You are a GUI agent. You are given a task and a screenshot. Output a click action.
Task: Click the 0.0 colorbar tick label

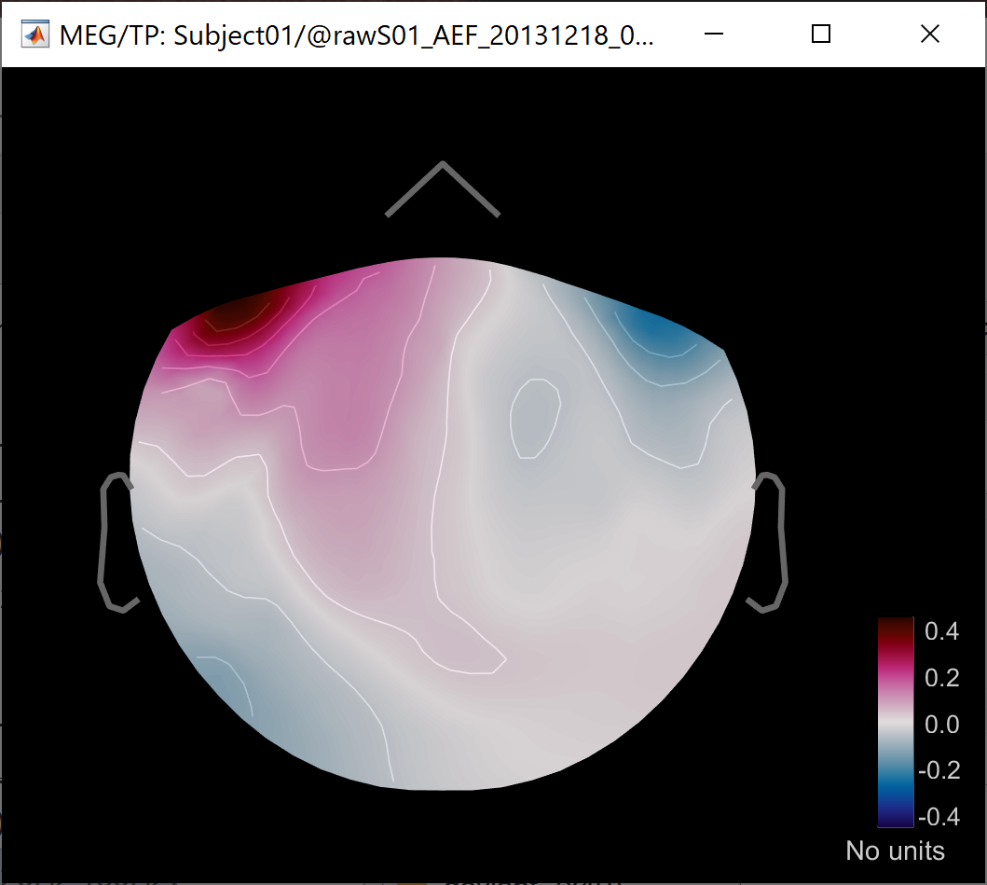click(x=941, y=725)
